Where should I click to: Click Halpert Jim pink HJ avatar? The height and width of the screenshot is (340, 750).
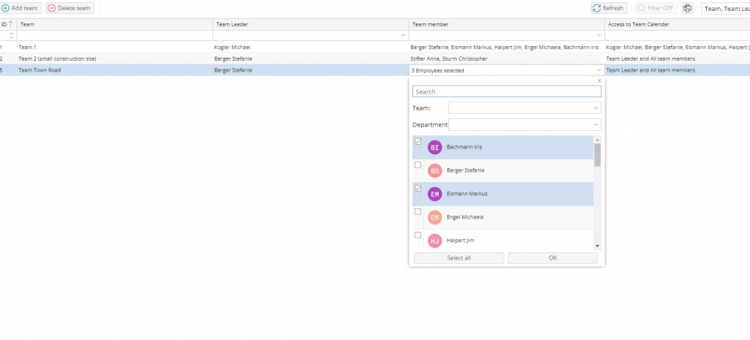(x=435, y=241)
